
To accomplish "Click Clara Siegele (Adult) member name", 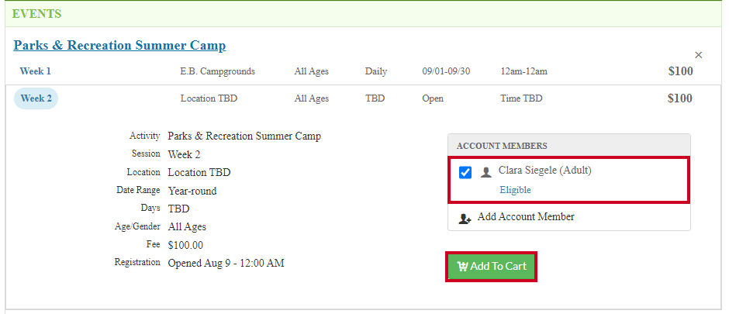I will 545,171.
